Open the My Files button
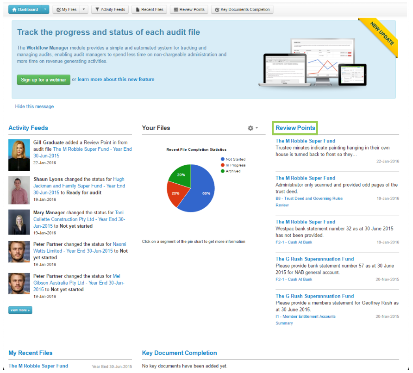The width and height of the screenshot is (413, 373). (66, 9)
